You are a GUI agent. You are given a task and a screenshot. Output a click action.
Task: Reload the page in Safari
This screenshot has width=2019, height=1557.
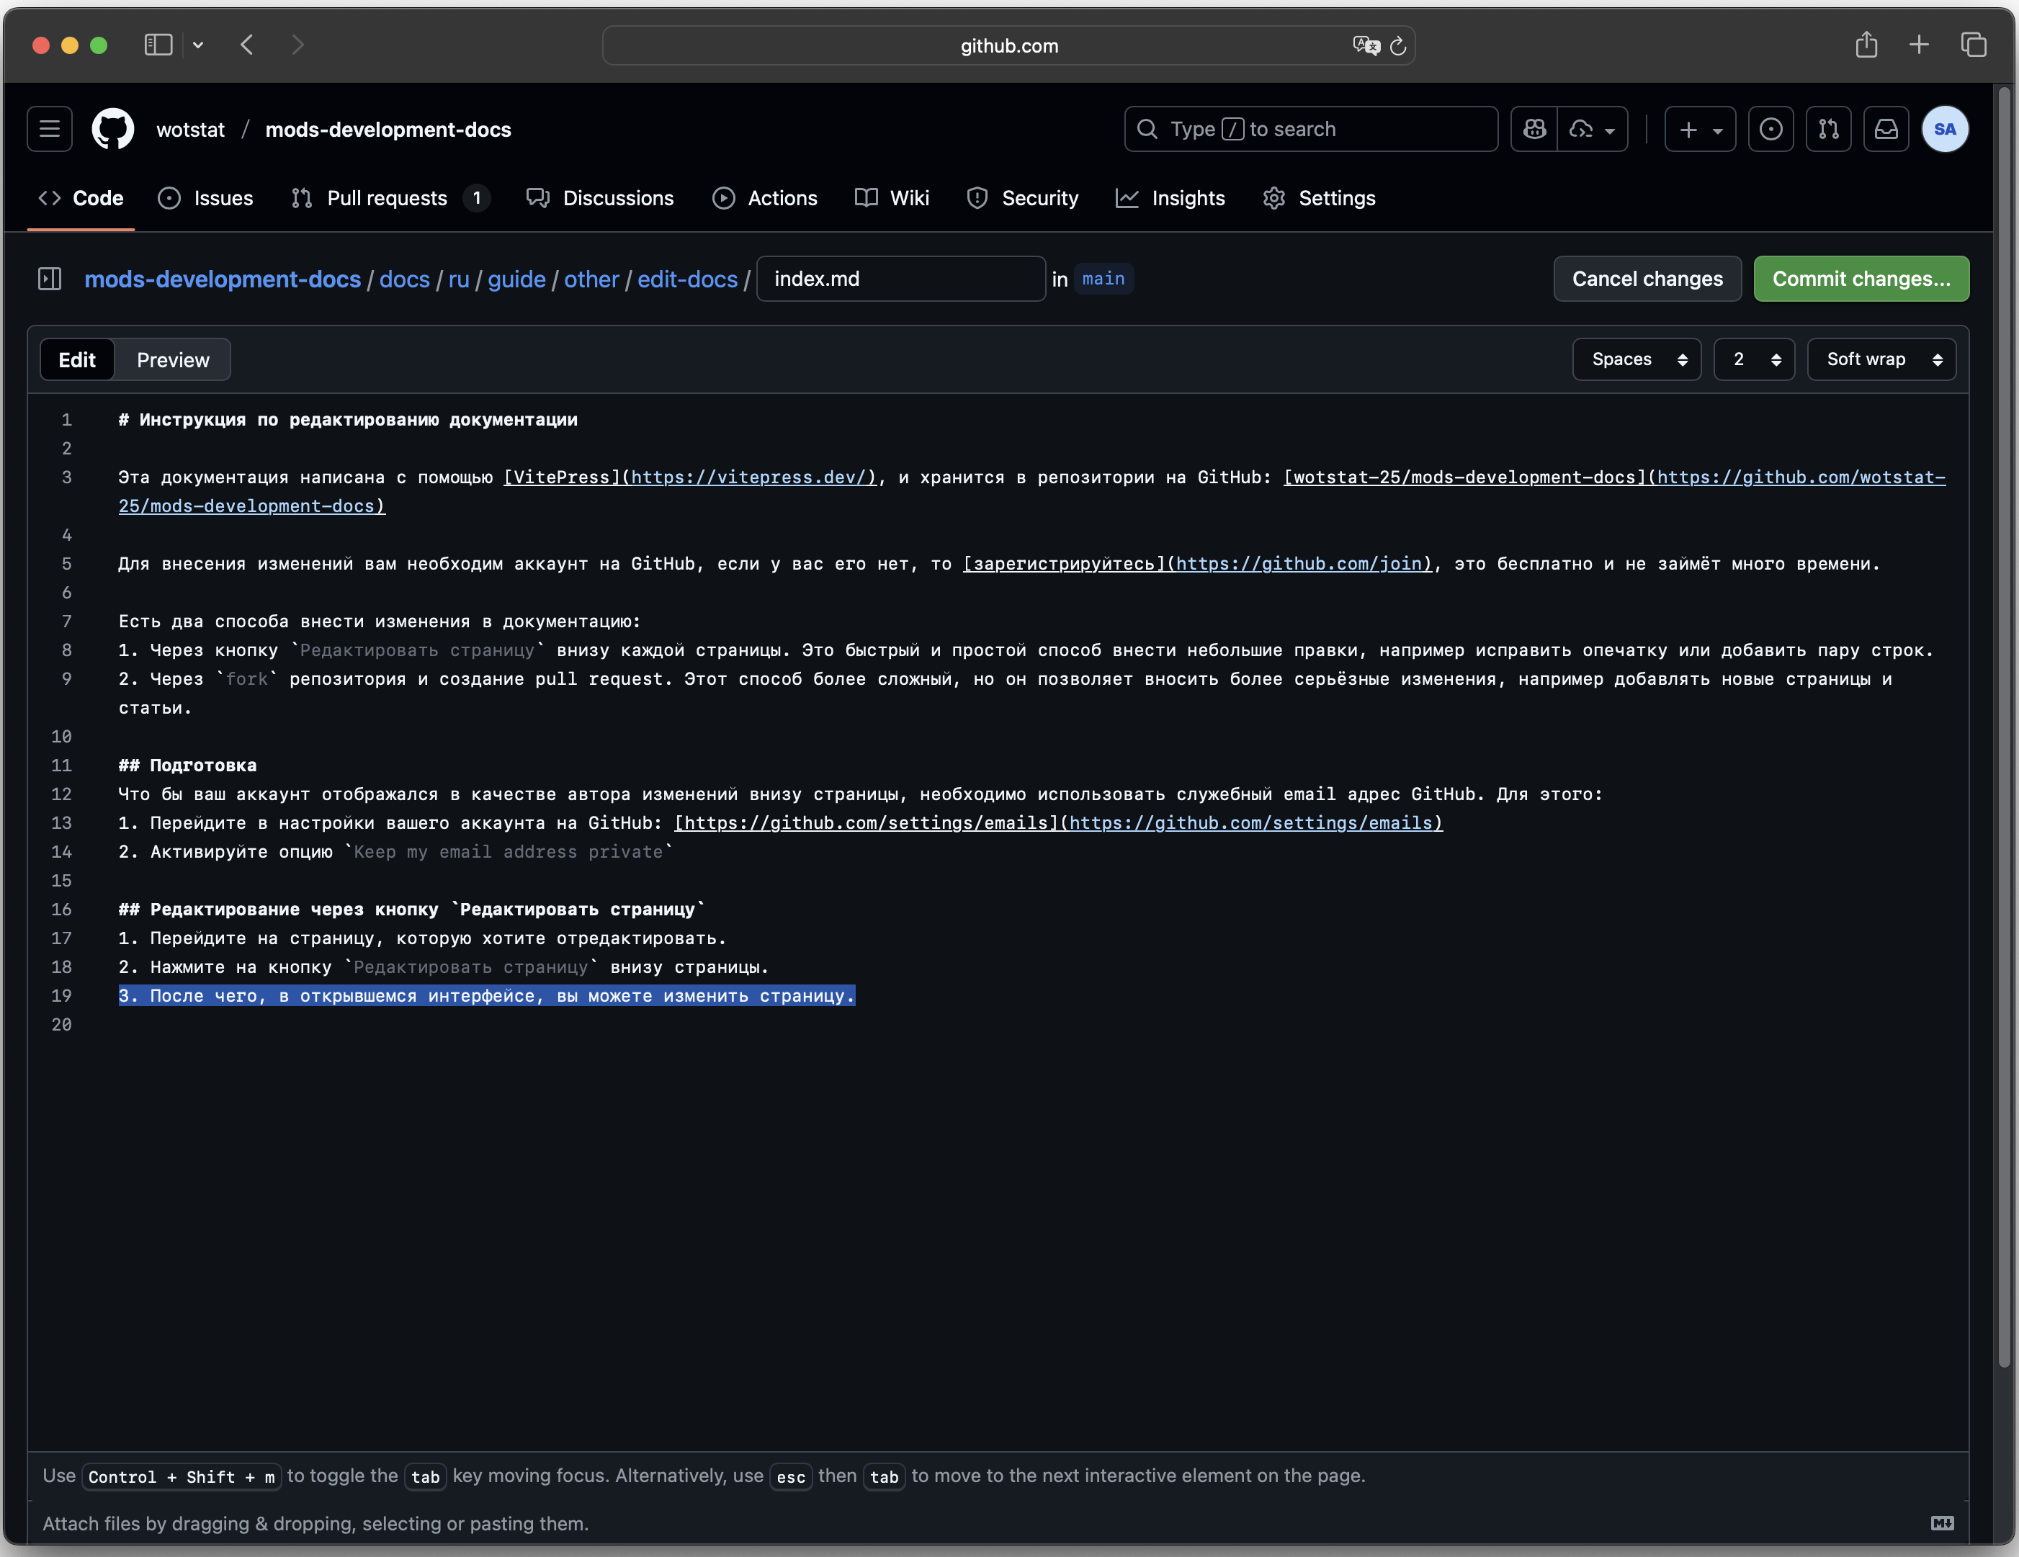pyautogui.click(x=1398, y=45)
